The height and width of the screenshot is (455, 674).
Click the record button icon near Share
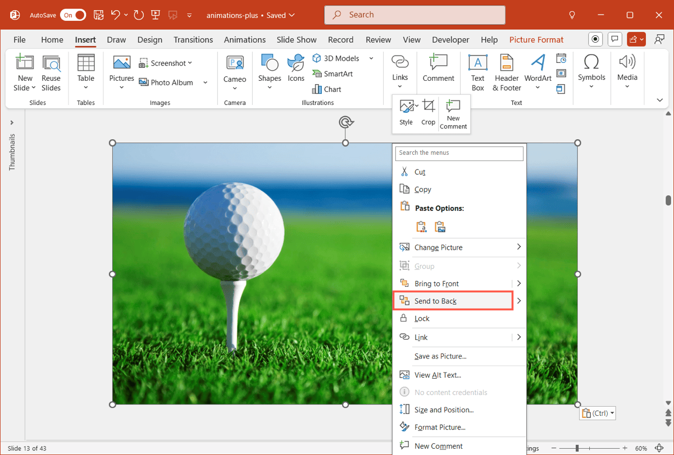596,39
